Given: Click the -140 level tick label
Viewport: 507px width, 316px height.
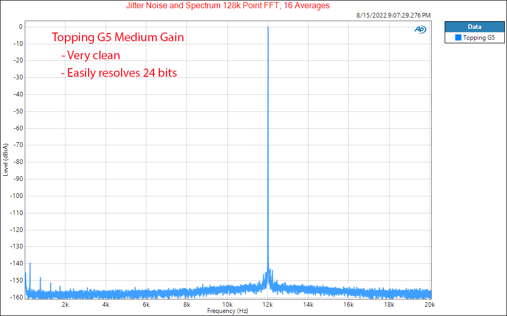Looking at the screenshot, I should click(x=17, y=263).
